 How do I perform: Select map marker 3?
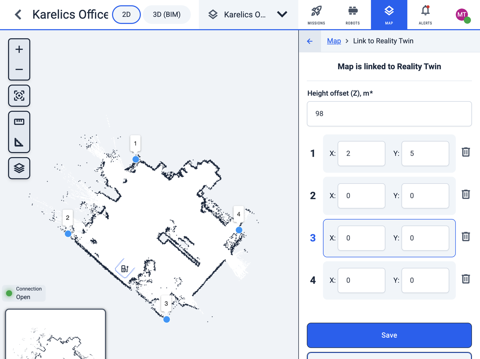[x=167, y=319]
